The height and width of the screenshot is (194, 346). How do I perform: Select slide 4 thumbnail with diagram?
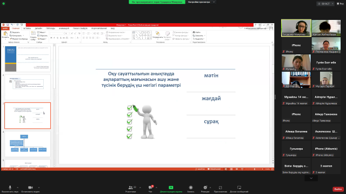pos(28,144)
